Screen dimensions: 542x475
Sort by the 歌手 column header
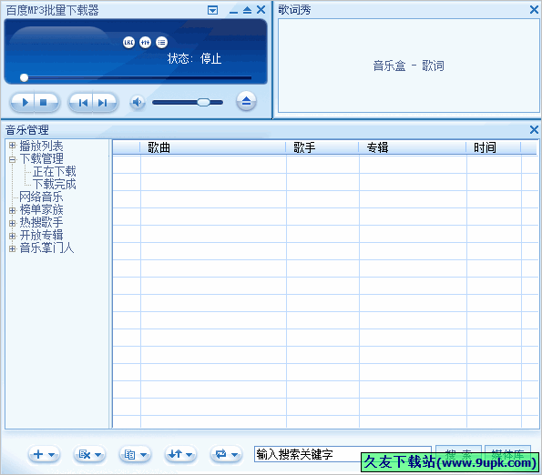click(x=322, y=147)
